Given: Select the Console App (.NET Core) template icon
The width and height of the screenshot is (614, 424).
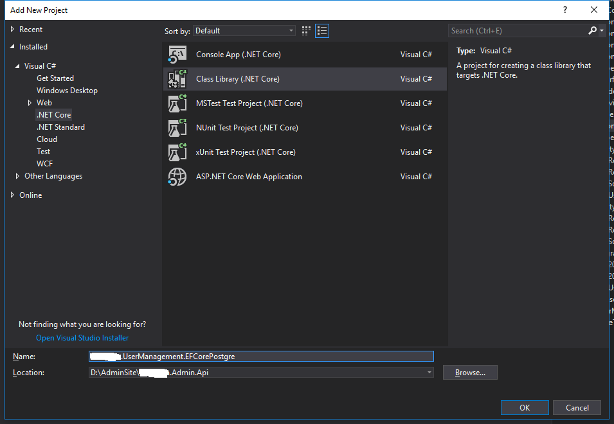Looking at the screenshot, I should click(x=177, y=55).
